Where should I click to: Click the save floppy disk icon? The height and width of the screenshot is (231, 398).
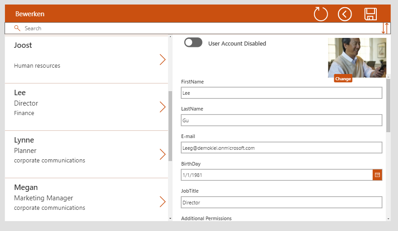(x=370, y=14)
